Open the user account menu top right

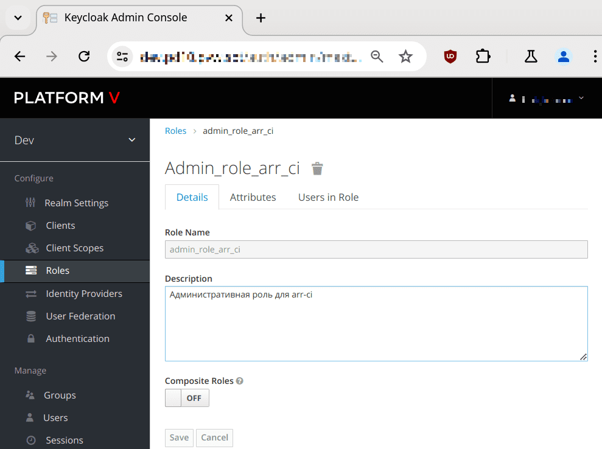click(545, 97)
